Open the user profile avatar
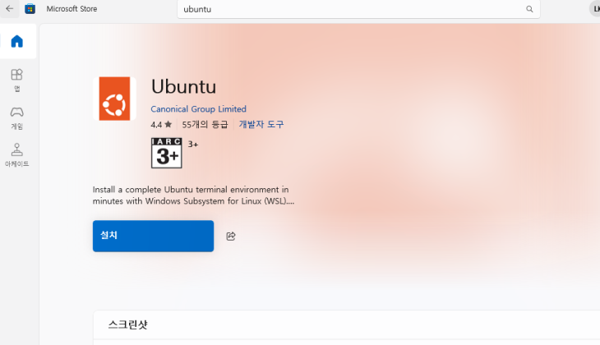 click(x=594, y=9)
